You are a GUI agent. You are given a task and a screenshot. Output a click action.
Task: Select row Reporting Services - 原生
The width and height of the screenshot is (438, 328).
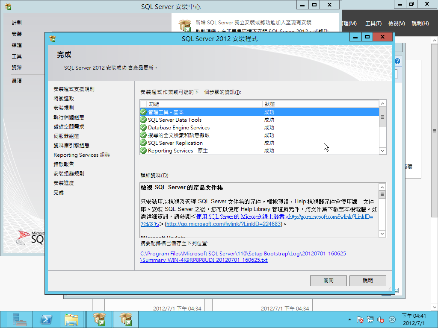(259, 151)
